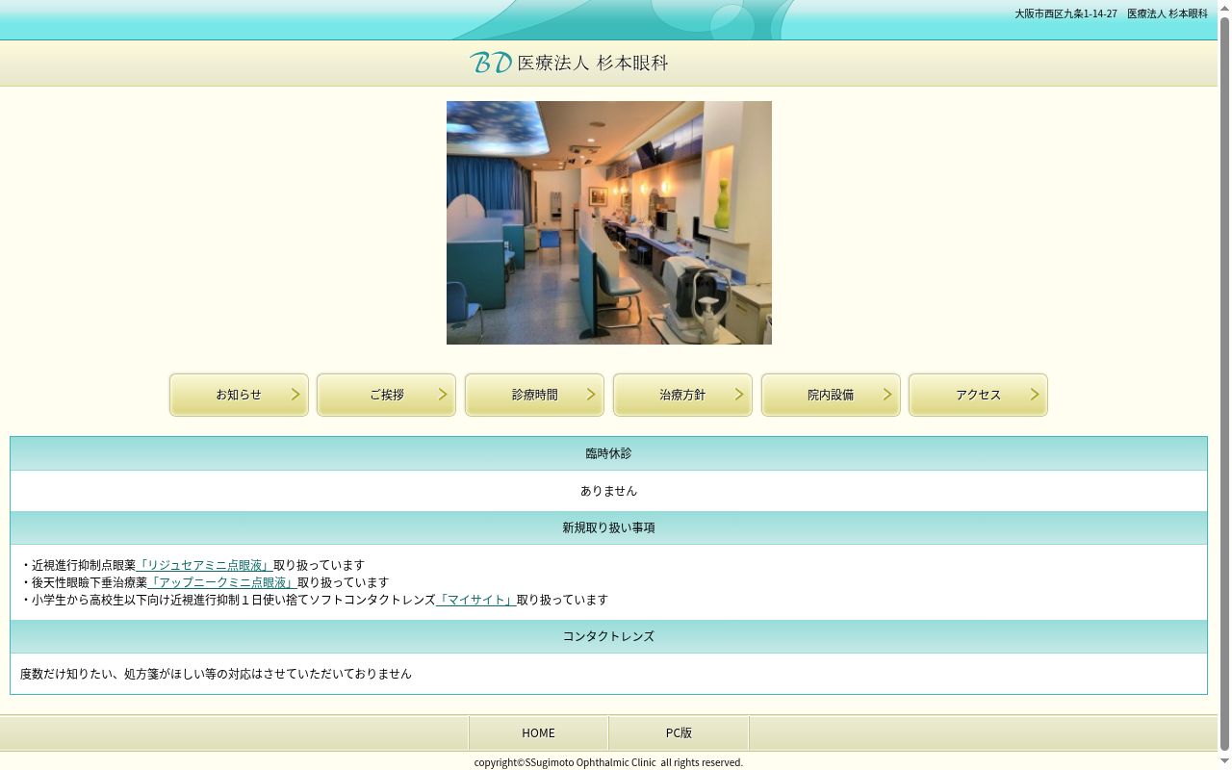The image size is (1232, 770).
Task: View the 院内設備 page
Action: (831, 395)
